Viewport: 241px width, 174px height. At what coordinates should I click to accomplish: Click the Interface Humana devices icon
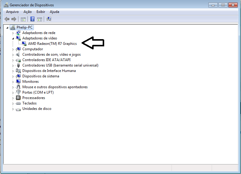[18, 71]
